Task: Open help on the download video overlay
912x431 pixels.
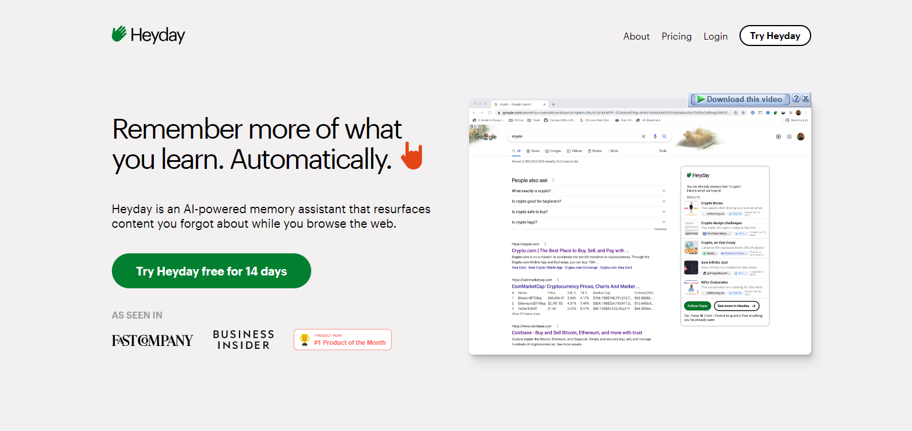Action: coord(796,98)
